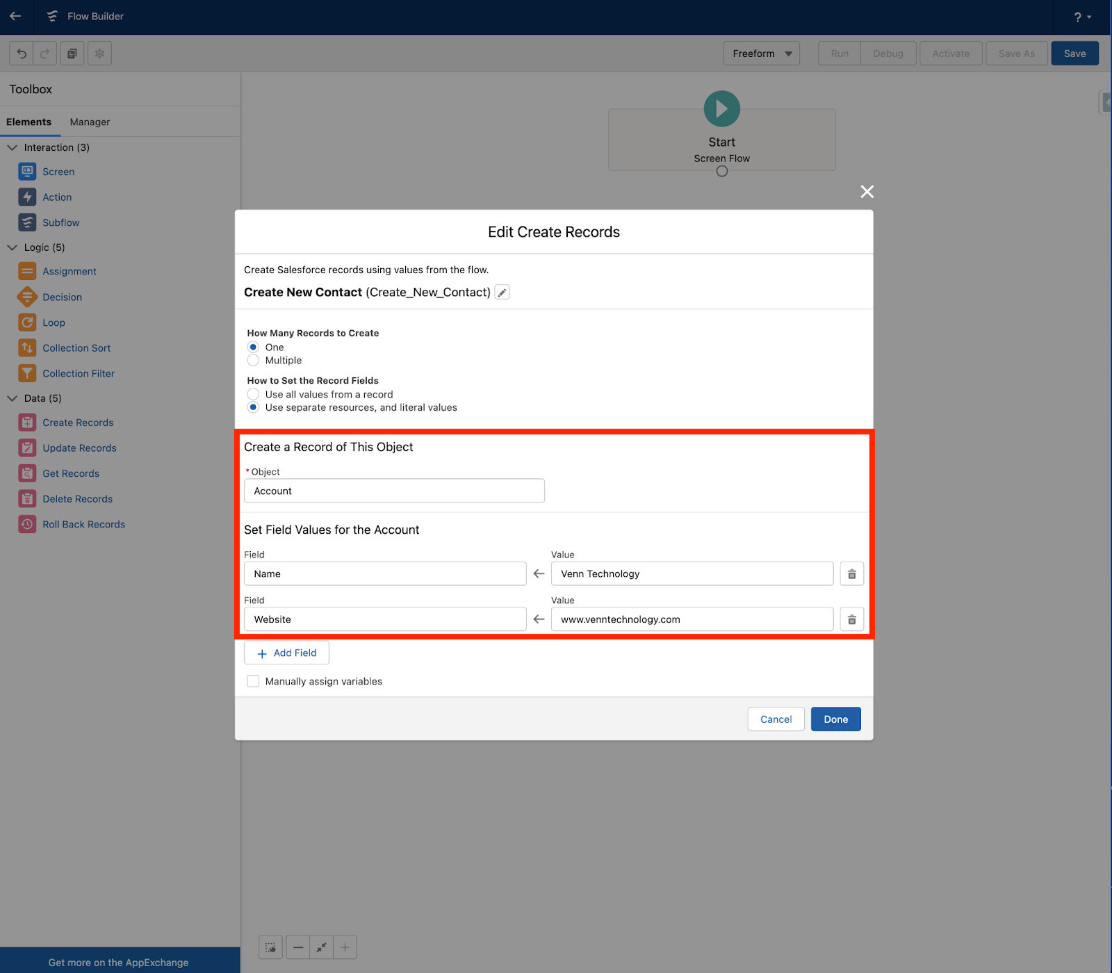Select the Screen element in Toolbox
The image size is (1112, 973).
point(58,171)
